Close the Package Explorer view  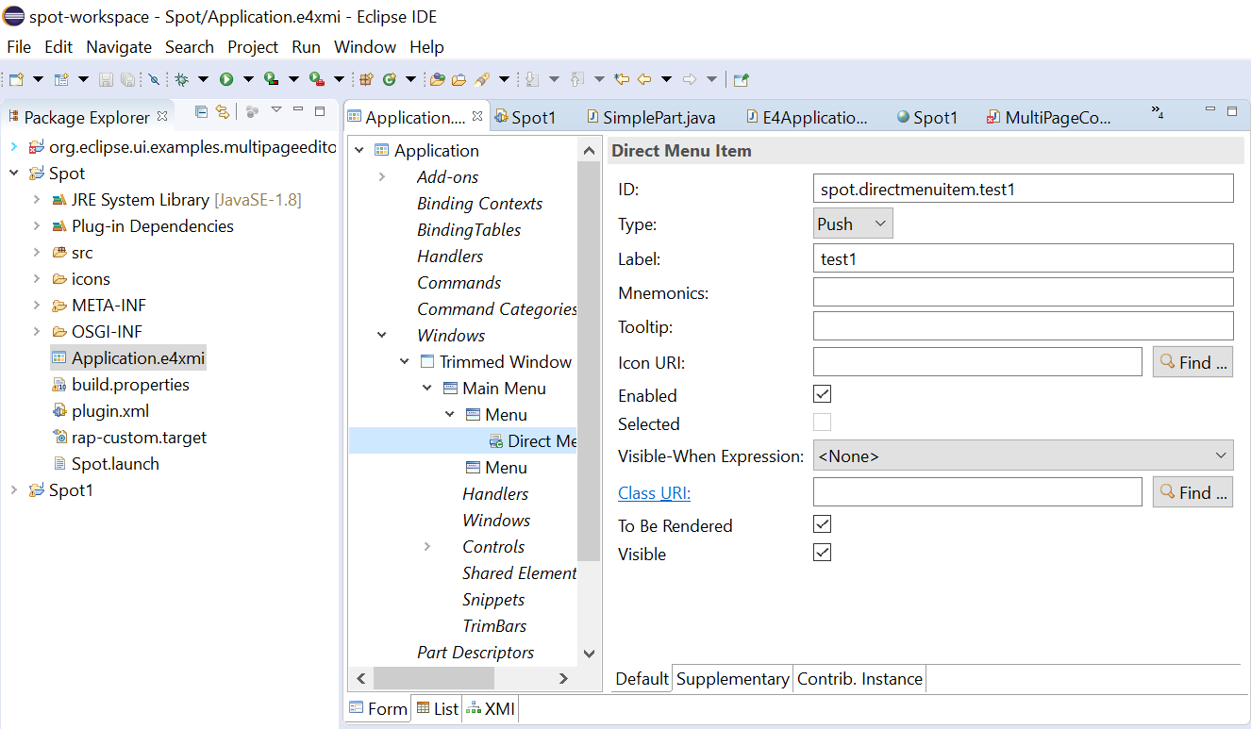pyautogui.click(x=162, y=116)
